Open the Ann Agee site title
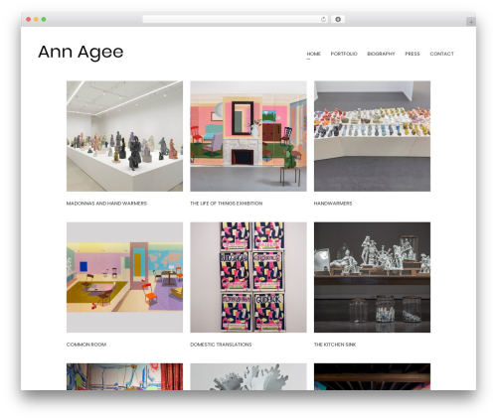The image size is (497, 420). [81, 52]
